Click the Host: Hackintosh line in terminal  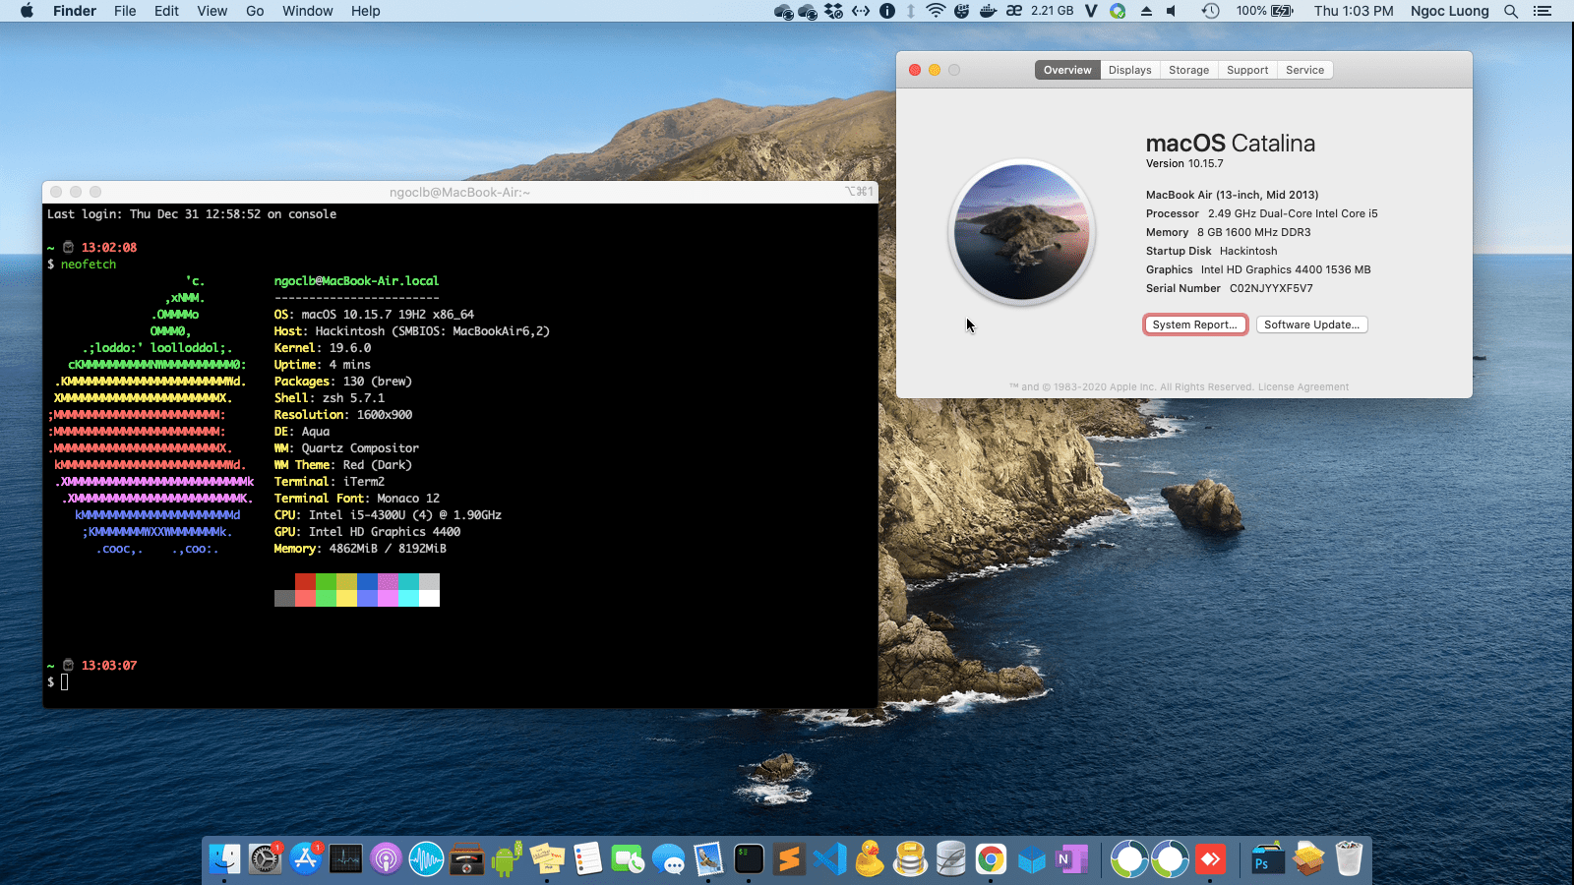[411, 331]
